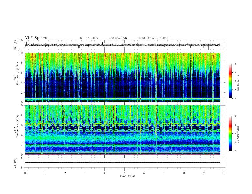Click the "-3" label on ch.1 color bar
The width and height of the screenshot is (252, 194).
point(235,64)
